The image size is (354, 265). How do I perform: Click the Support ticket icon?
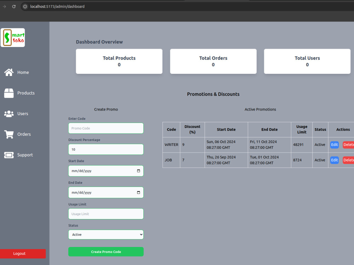point(9,155)
